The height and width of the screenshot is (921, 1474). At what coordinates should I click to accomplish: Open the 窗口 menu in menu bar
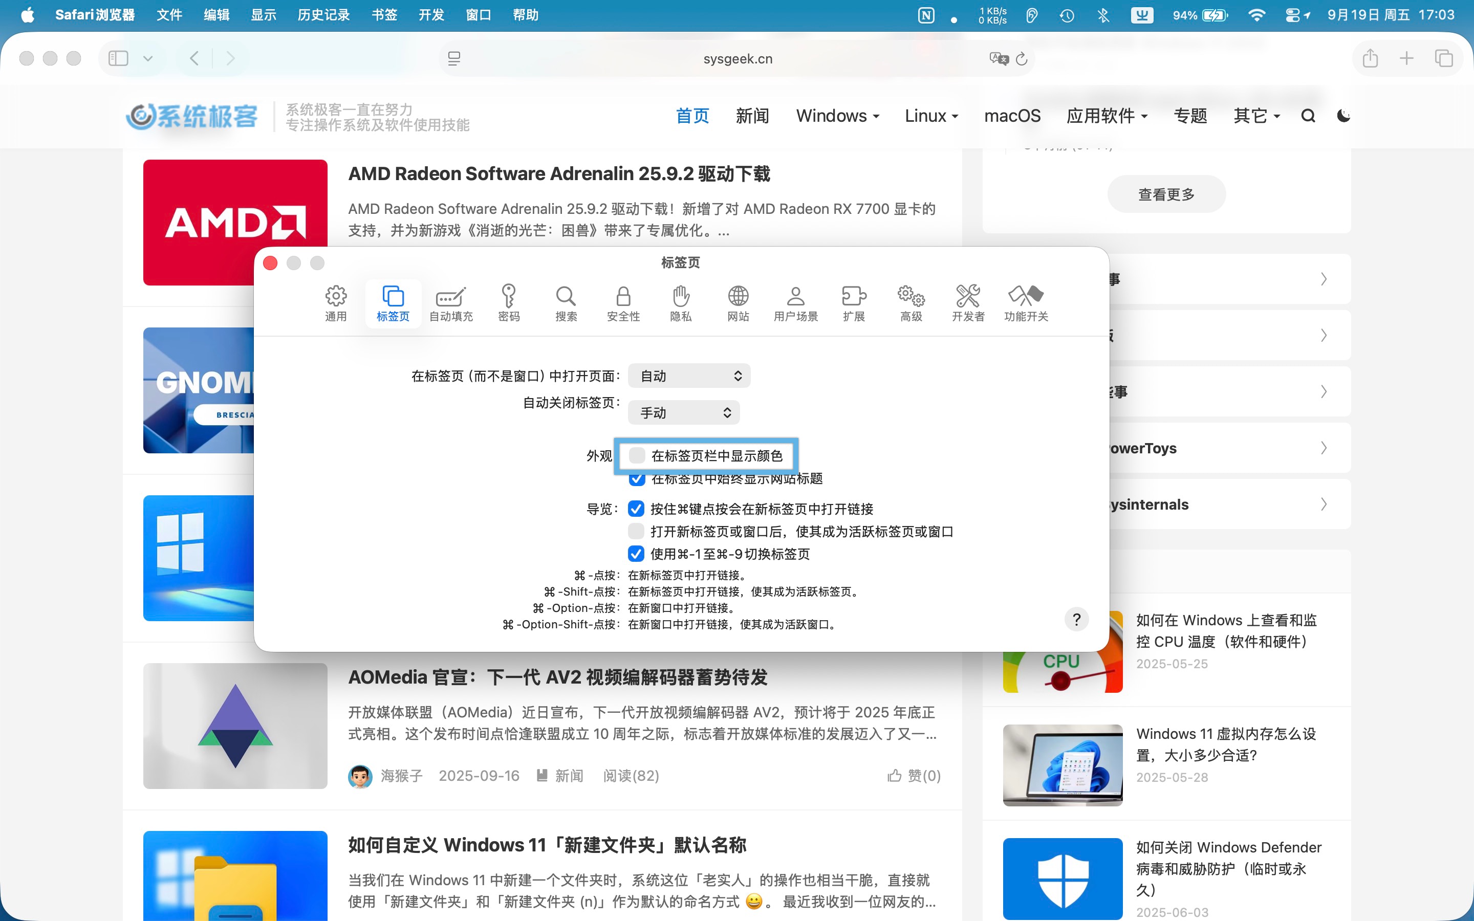(479, 15)
